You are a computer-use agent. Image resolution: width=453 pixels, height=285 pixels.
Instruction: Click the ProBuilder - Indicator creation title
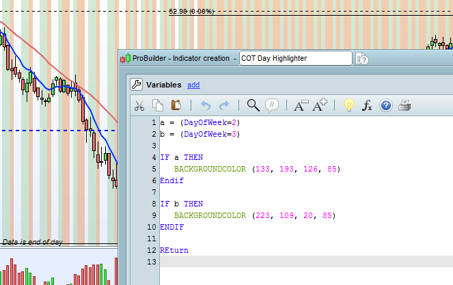[x=181, y=58]
